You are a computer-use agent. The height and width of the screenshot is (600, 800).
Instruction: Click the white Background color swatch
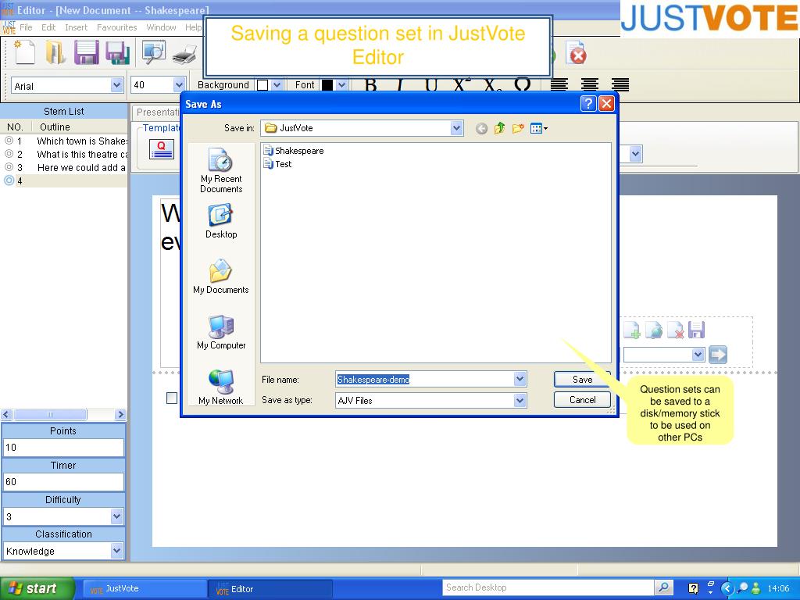coord(262,85)
